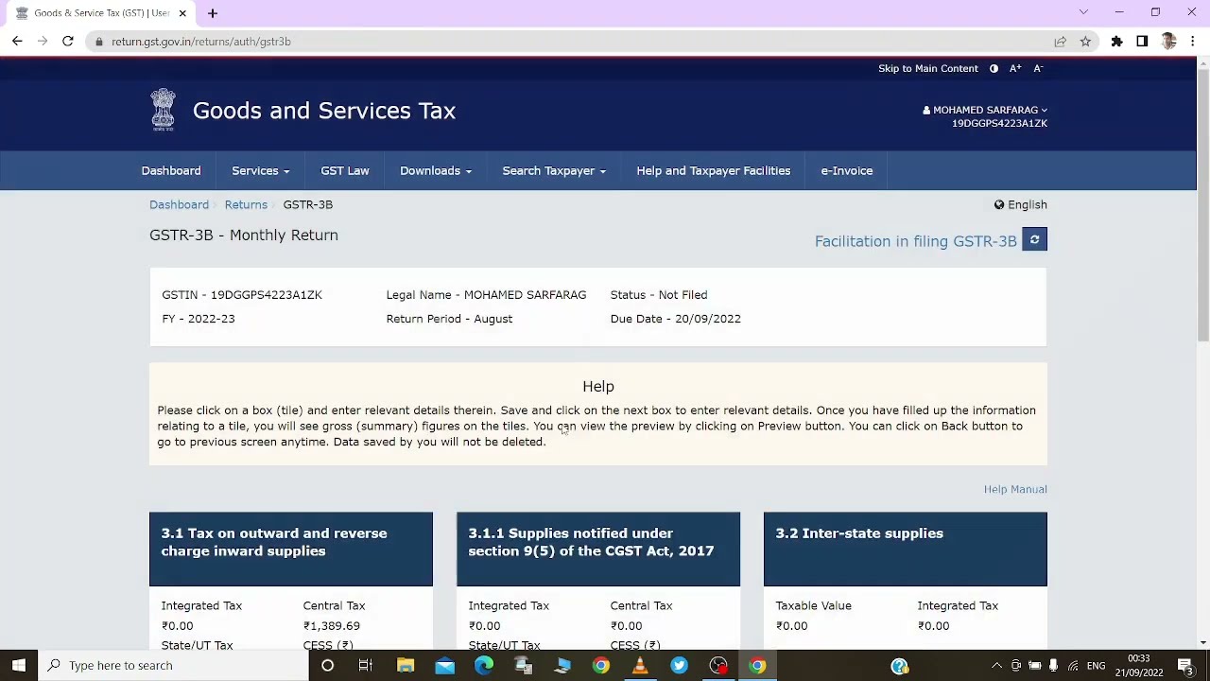This screenshot has height=681, width=1210.
Task: Open the GST Law menu item
Action: (x=345, y=170)
